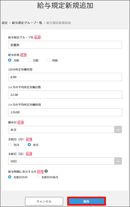130x207 pixels.
Task: Click the キャンセル button
Action: [x=44, y=201]
